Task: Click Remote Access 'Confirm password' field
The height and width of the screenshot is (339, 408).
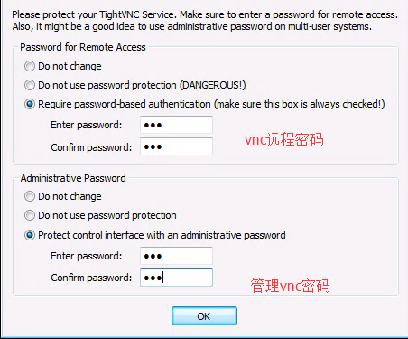Action: tap(176, 146)
